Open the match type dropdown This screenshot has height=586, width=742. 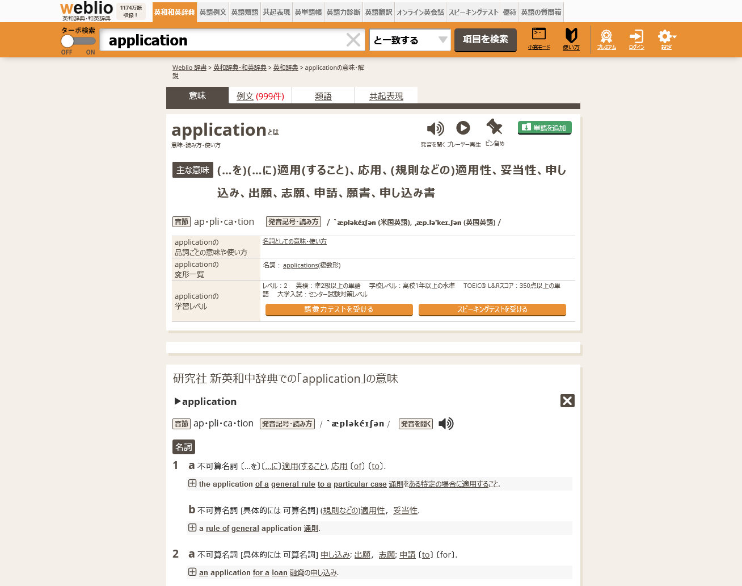tap(410, 40)
